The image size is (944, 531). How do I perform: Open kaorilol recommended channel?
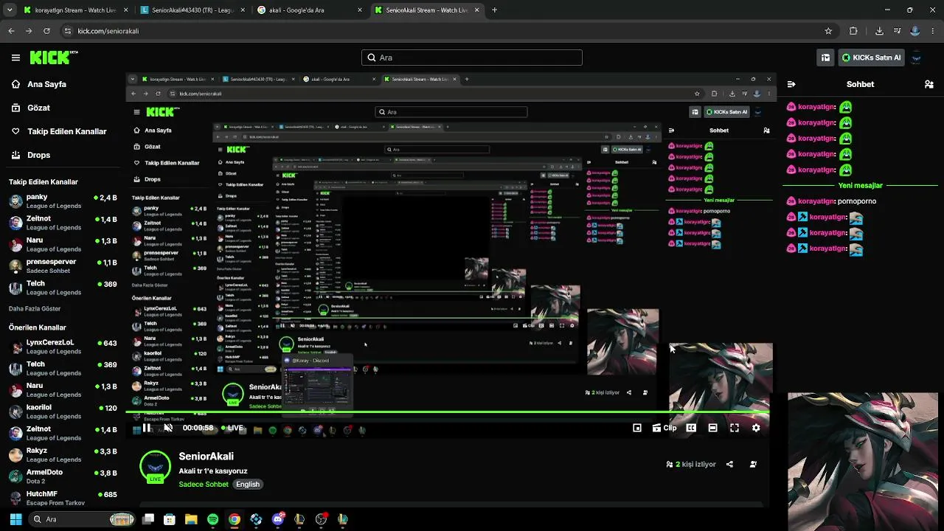click(x=63, y=412)
